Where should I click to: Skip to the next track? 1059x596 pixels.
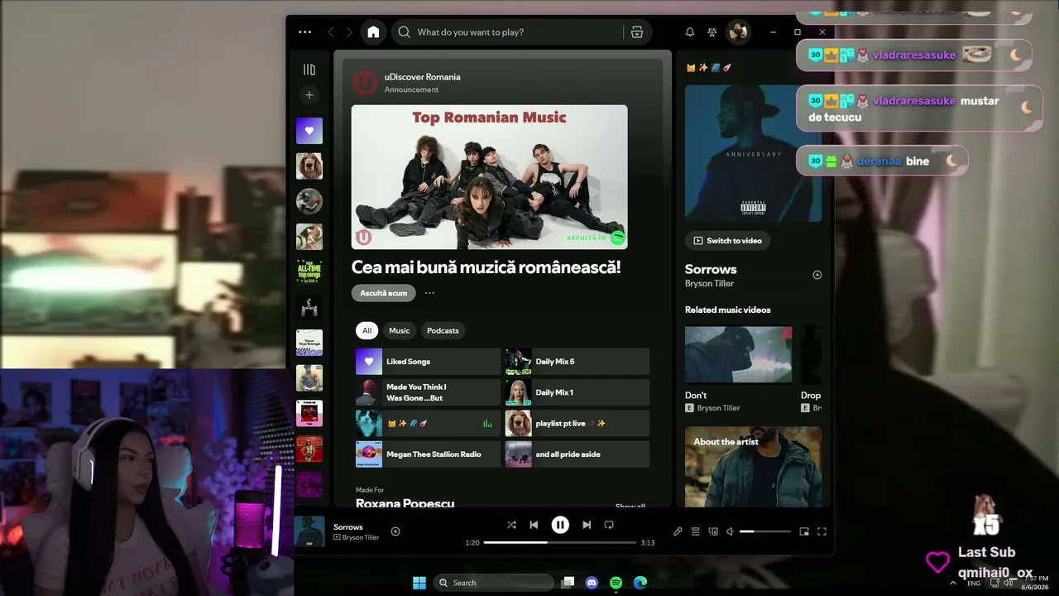click(587, 525)
